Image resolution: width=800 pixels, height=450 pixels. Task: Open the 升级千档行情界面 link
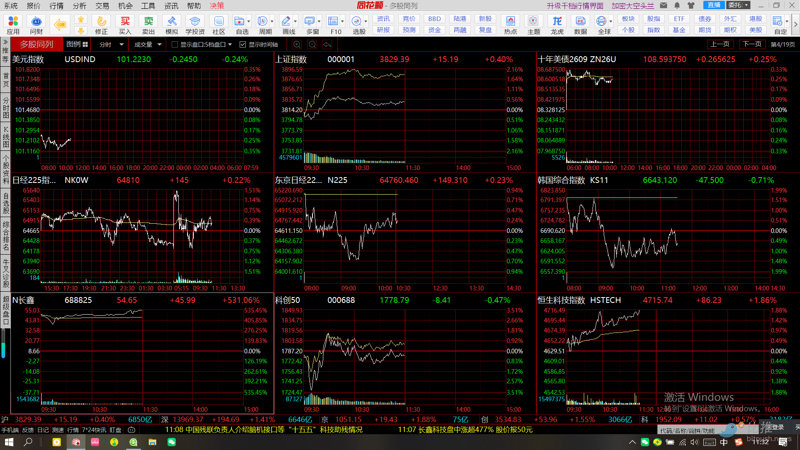click(x=575, y=5)
